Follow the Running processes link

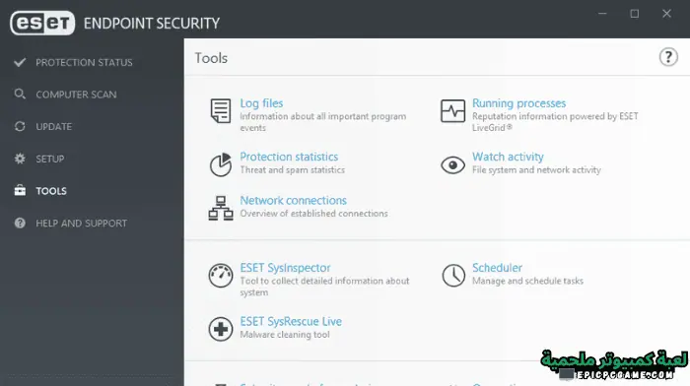pyautogui.click(x=518, y=103)
